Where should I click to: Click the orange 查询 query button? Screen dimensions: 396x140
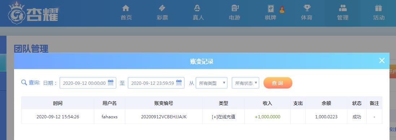click(278, 83)
